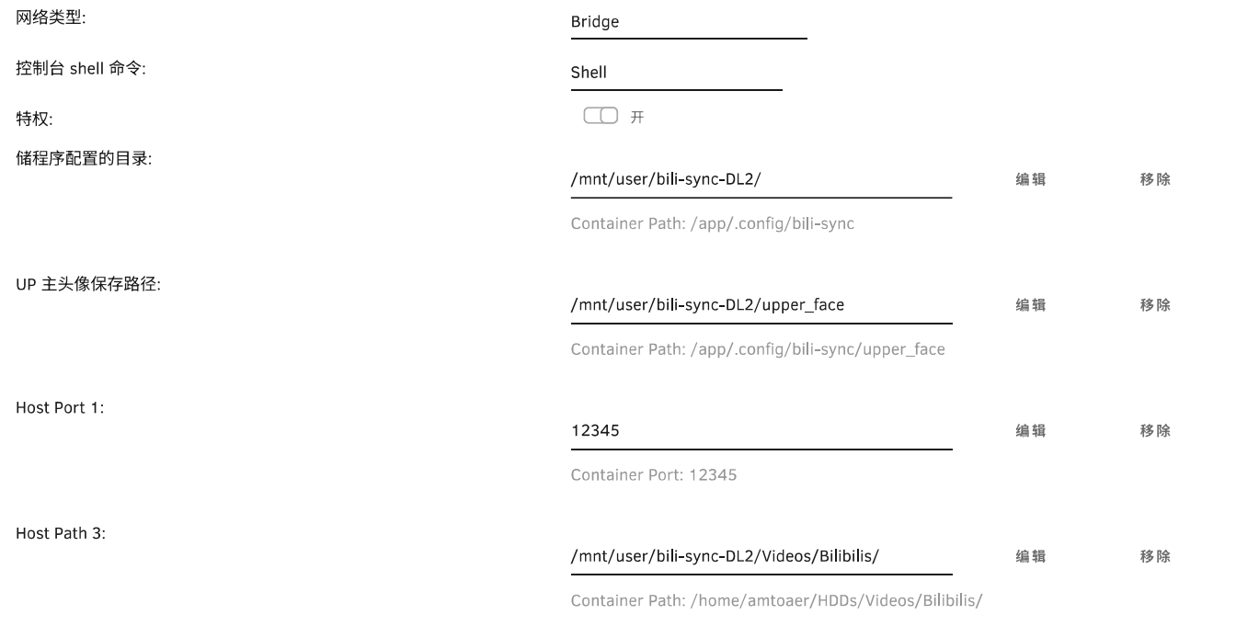Click 编辑 for the 储程序配置的目录 row
Image resolution: width=1236 pixels, height=626 pixels.
click(x=1030, y=180)
